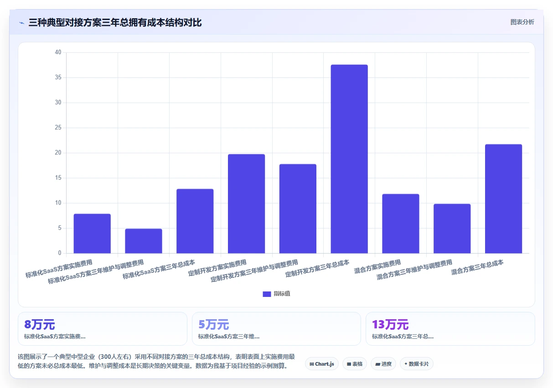This screenshot has height=388, width=553.
Task: Open the 8万元 stat card
Action: tap(103, 329)
